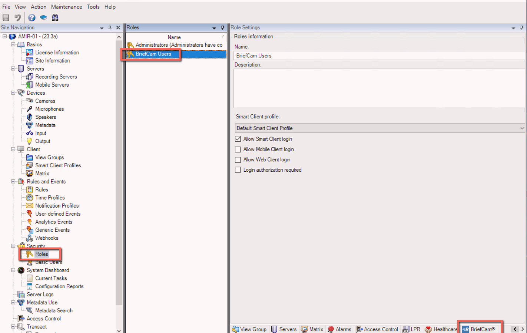This screenshot has height=333, width=527.
Task: Collapse the Metadata Use node
Action: tap(13, 302)
